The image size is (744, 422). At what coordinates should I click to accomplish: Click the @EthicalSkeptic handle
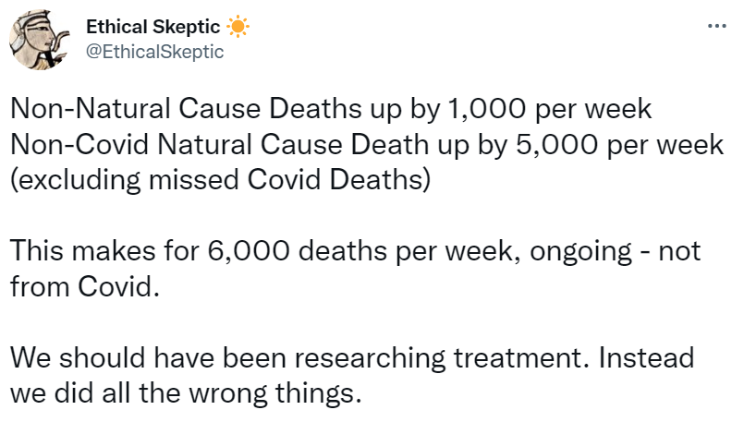click(154, 52)
